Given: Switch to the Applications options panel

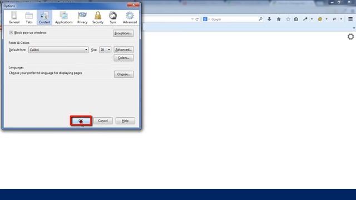Looking at the screenshot, I should [64, 17].
